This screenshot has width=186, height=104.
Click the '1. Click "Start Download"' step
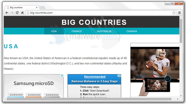tap(95, 91)
